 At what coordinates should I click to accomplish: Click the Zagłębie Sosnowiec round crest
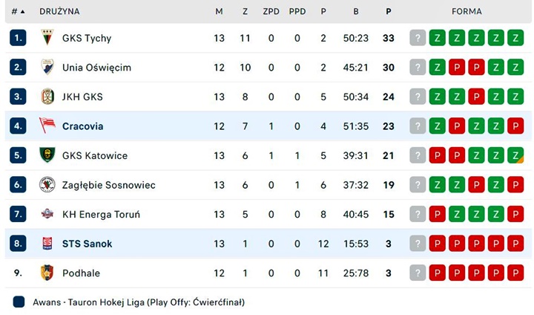pyautogui.click(x=47, y=185)
